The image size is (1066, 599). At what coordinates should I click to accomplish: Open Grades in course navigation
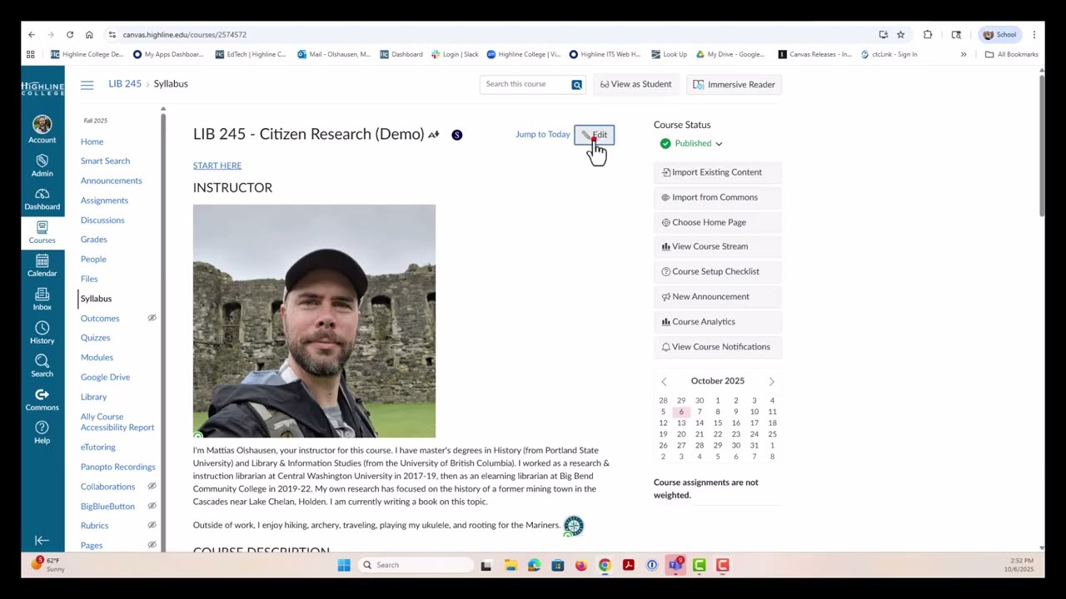coord(93,240)
